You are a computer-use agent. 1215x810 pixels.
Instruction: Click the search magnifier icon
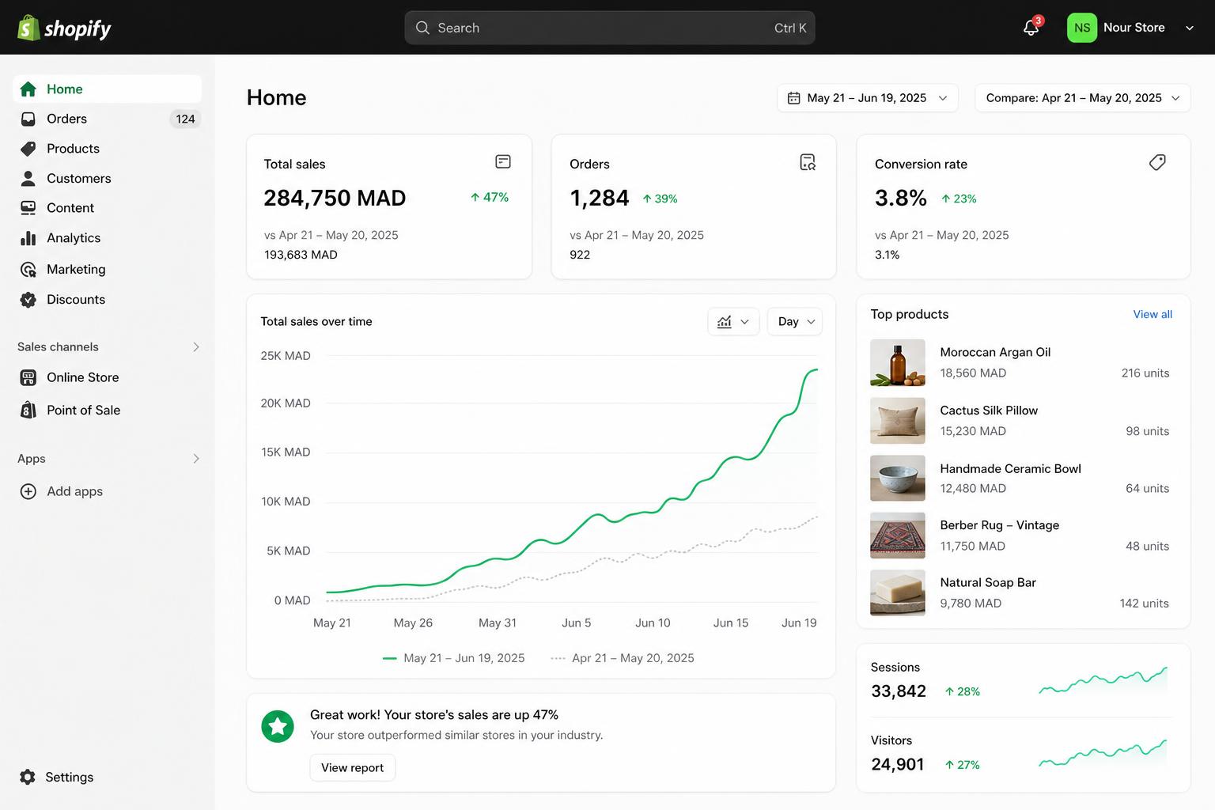click(422, 28)
